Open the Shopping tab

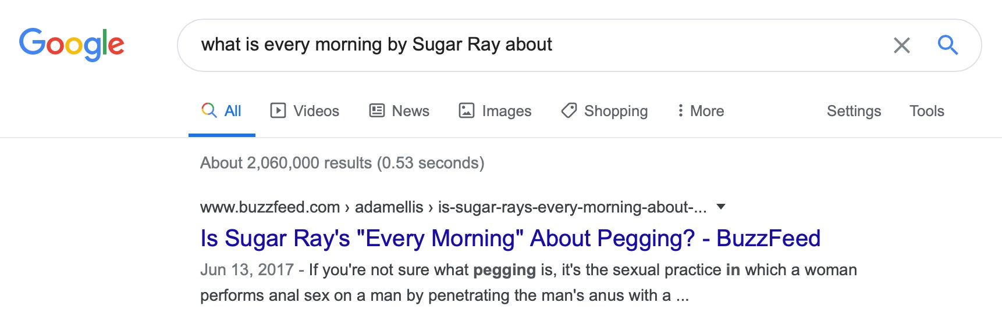tap(605, 111)
